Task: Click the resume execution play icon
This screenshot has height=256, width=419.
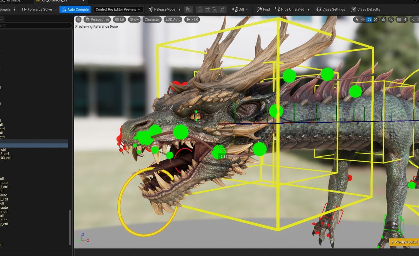Action: click(188, 9)
